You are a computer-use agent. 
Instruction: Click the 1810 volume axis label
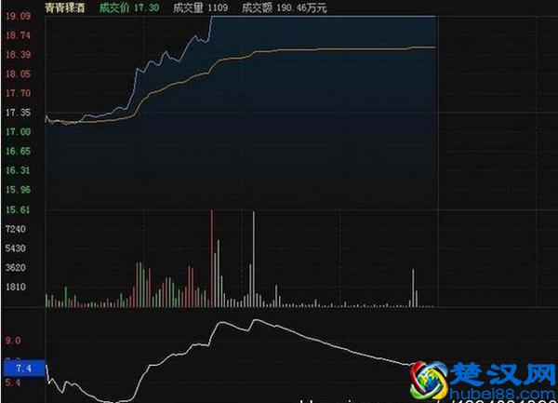coord(16,287)
